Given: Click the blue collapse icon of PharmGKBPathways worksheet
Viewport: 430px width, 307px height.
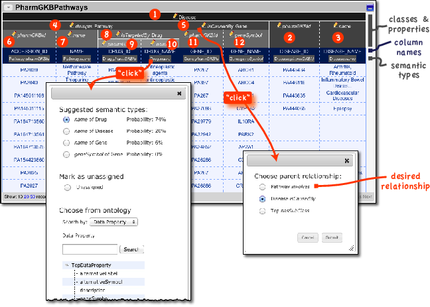Looking at the screenshot, I should pos(370,8).
